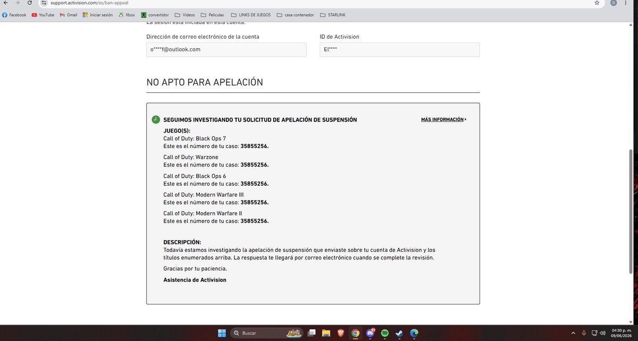Click case number 35855256 under Warzone
The height and width of the screenshot is (341, 638).
click(x=254, y=165)
